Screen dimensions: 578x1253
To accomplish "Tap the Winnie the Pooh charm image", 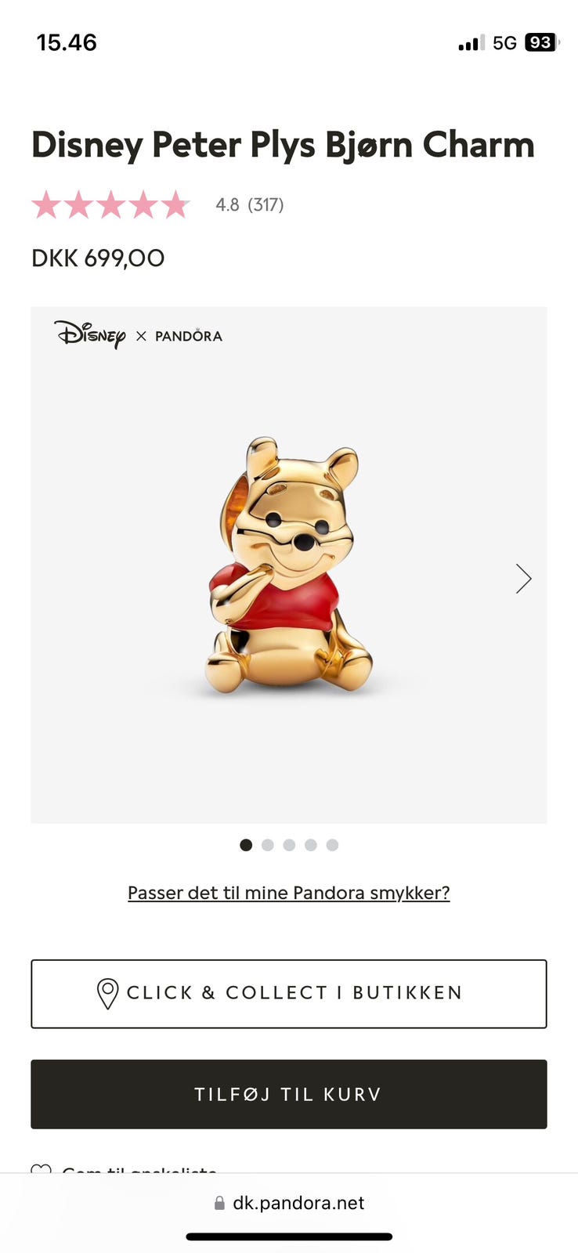I will tap(289, 565).
